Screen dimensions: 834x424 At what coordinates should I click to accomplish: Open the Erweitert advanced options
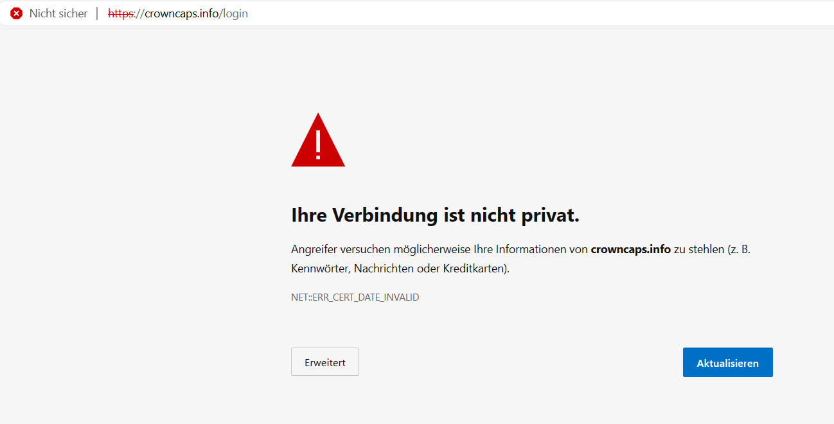[325, 362]
